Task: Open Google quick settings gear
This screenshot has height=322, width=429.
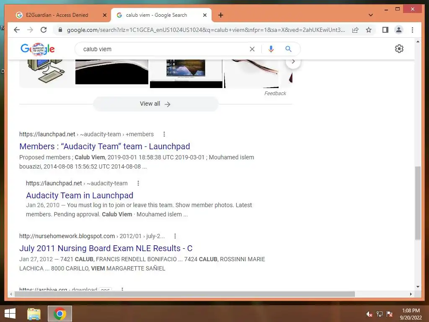Action: coord(399,49)
